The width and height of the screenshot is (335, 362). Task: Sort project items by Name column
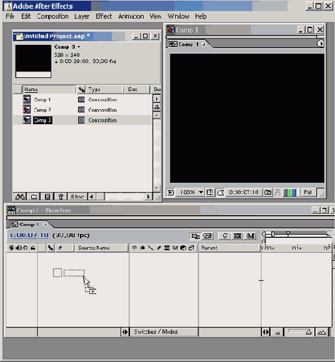[49, 89]
